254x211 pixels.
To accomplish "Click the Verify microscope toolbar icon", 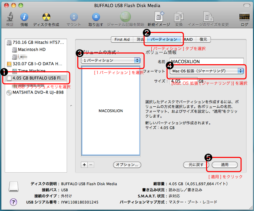I will pos(10,17).
